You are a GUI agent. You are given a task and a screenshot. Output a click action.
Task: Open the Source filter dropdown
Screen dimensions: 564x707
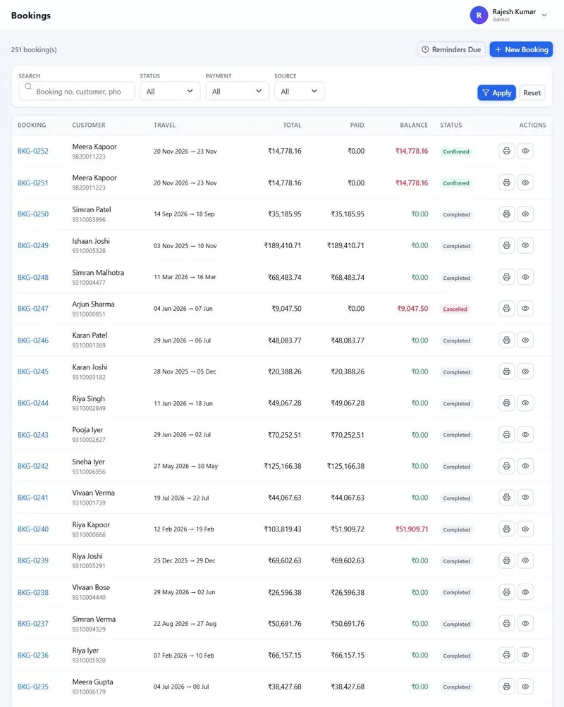tap(299, 91)
